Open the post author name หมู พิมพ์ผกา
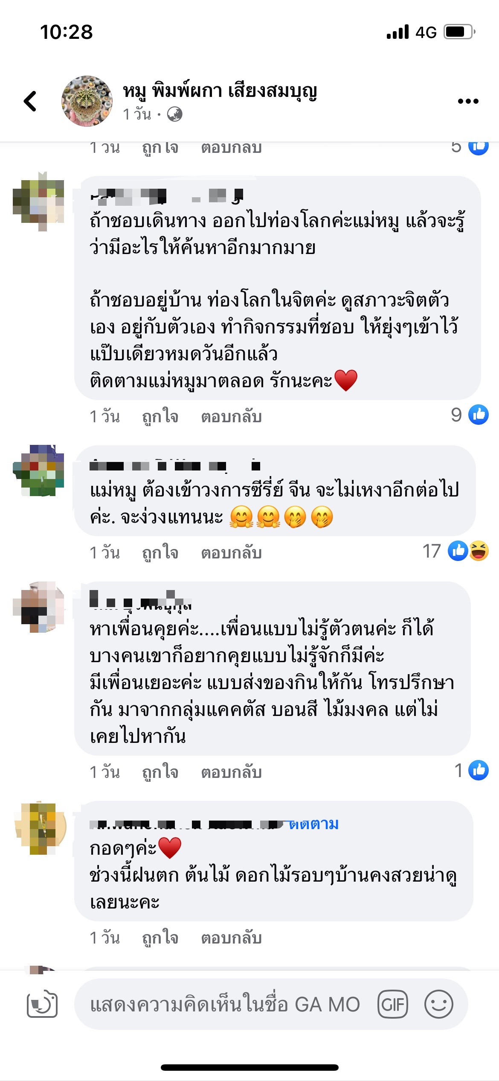This screenshot has width=499, height=1081. click(220, 91)
